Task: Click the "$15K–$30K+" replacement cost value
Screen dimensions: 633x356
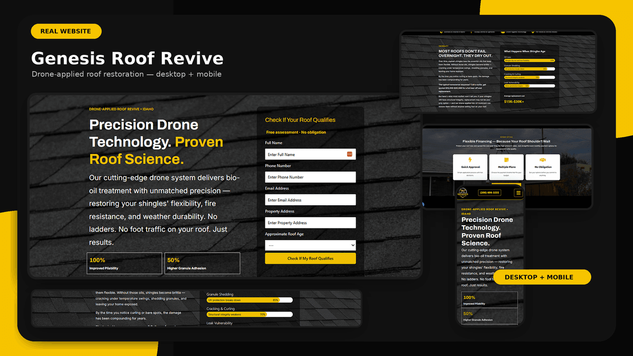Action: pos(514,101)
